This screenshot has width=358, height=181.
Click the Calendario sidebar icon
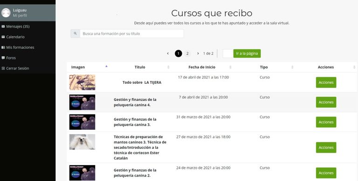[3, 37]
